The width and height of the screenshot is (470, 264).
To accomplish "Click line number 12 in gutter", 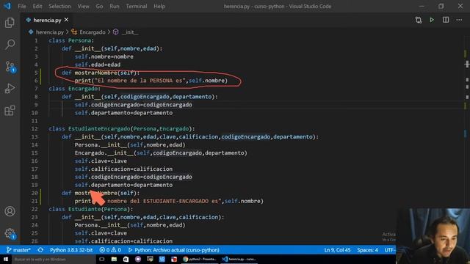I will (x=35, y=129).
